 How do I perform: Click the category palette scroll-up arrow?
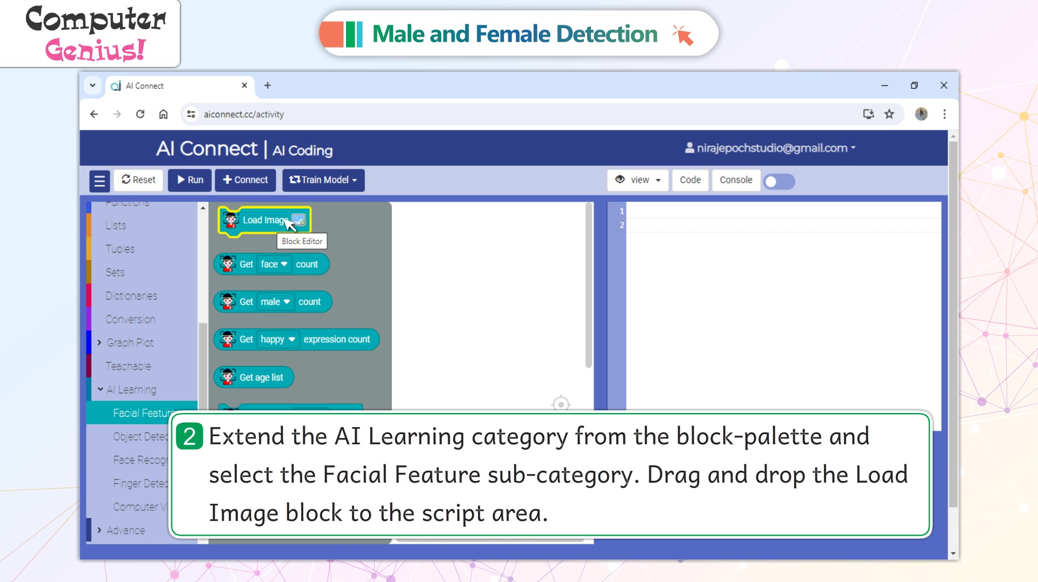click(x=203, y=208)
